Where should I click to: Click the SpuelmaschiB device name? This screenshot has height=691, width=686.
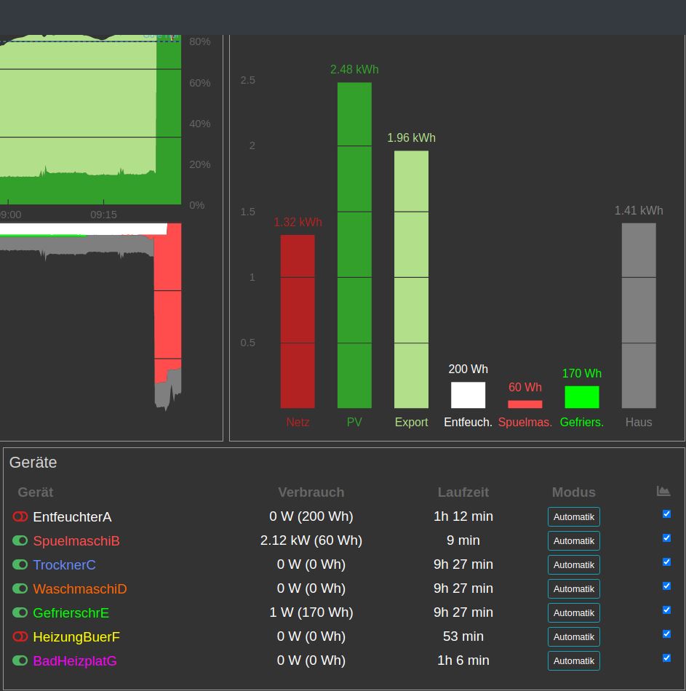click(76, 540)
